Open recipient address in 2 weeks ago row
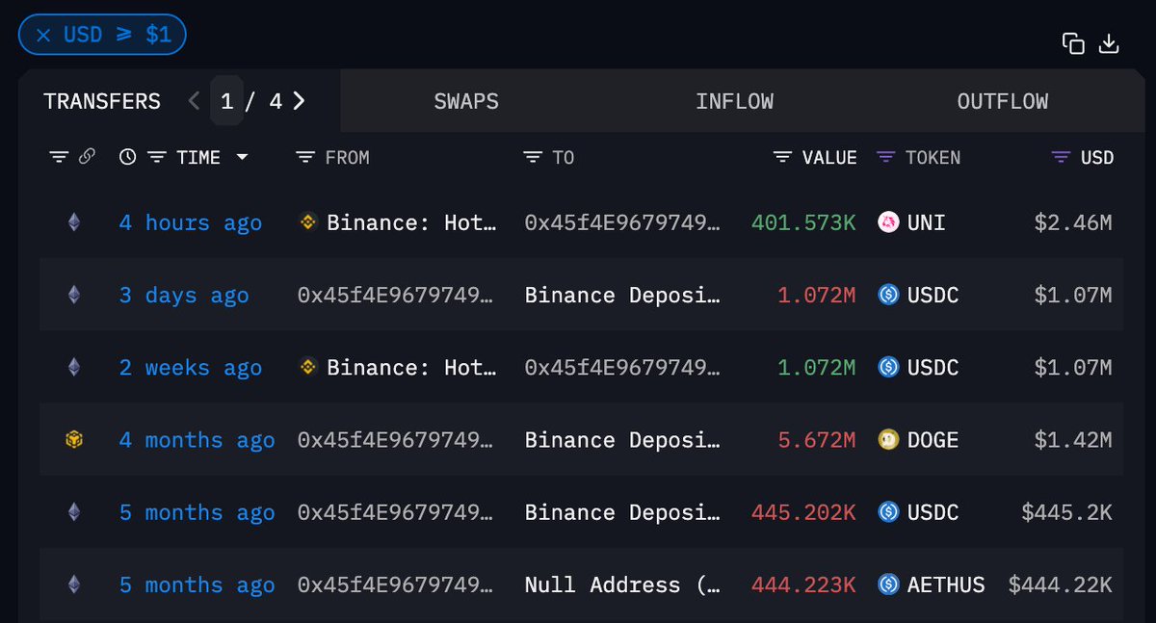This screenshot has height=623, width=1156. click(622, 368)
